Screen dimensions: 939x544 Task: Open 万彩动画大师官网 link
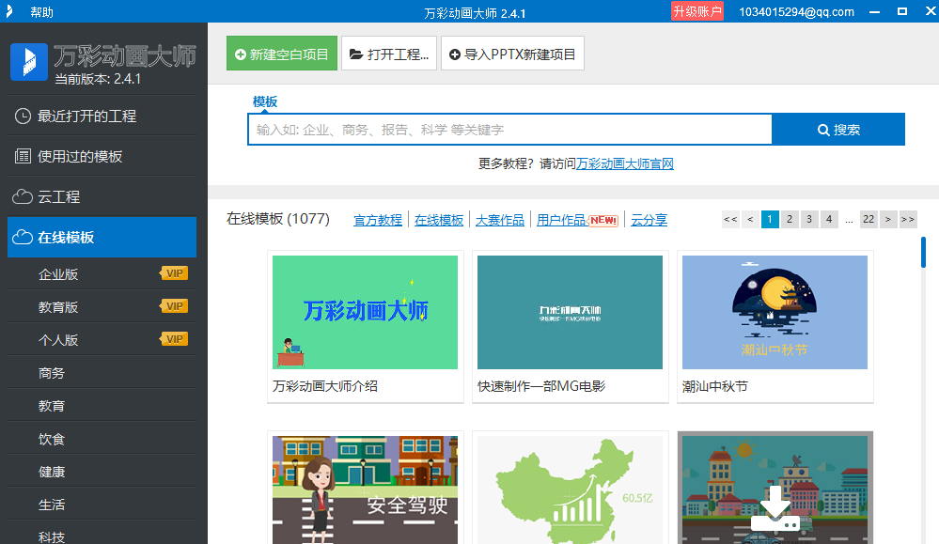point(625,164)
